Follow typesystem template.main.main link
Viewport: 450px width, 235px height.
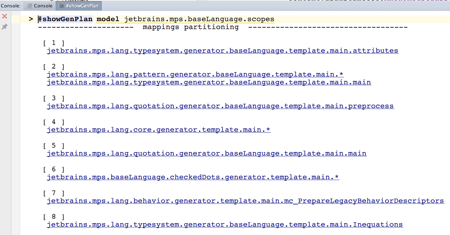click(209, 82)
